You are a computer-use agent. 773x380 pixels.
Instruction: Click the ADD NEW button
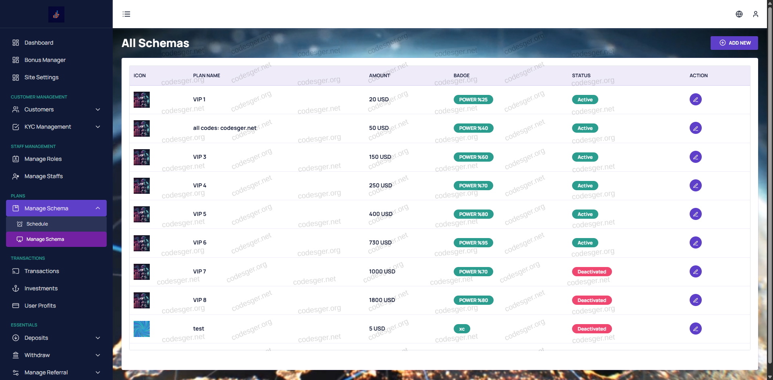[x=734, y=43]
